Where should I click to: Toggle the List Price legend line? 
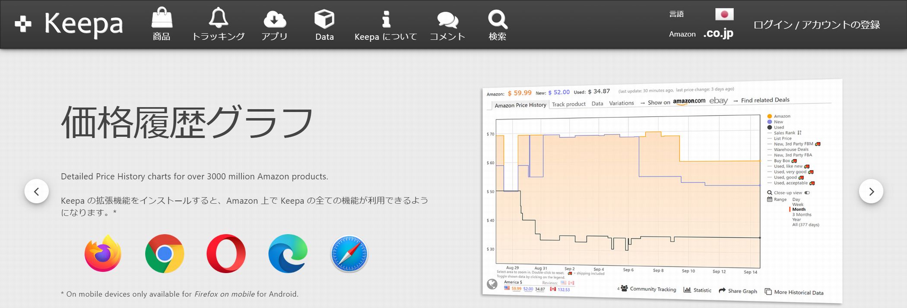coord(780,138)
